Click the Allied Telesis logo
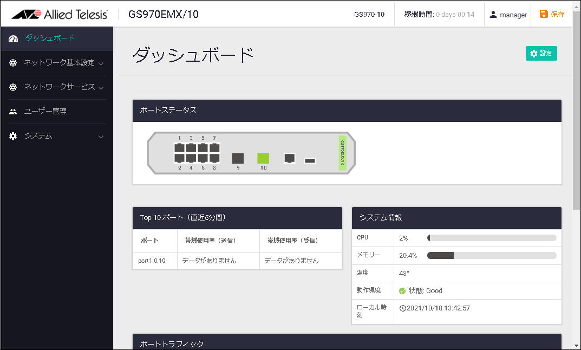Screen dimensions: 581x350 click(60, 14)
